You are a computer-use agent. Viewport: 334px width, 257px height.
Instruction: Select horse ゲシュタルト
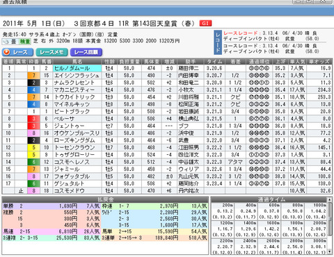pos(77,183)
